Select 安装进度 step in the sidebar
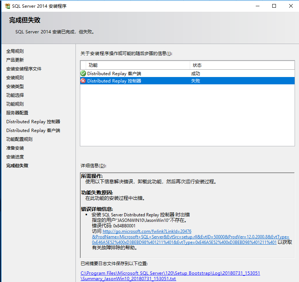Screen dimensions: 299x282 pos(15,157)
